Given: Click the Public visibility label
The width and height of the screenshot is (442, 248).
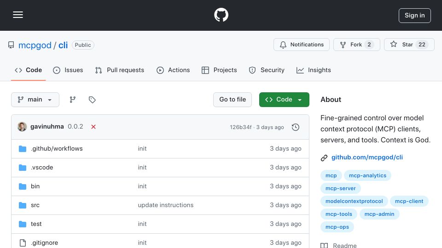Looking at the screenshot, I should [x=83, y=45].
